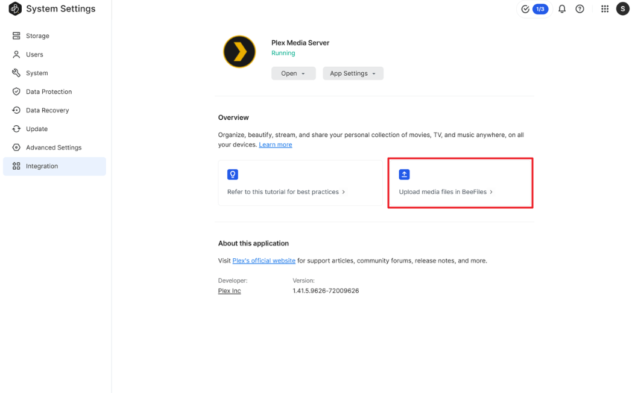Click the upload arrow icon
The width and height of the screenshot is (635, 393).
click(x=404, y=175)
